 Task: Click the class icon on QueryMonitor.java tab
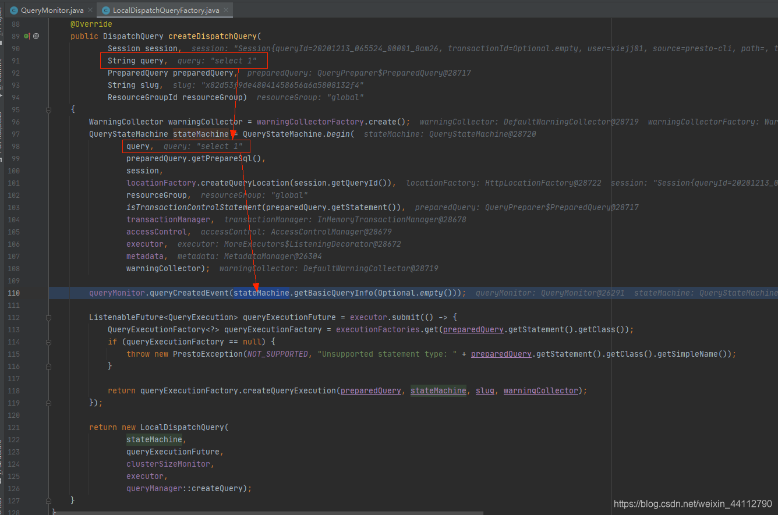14,10
